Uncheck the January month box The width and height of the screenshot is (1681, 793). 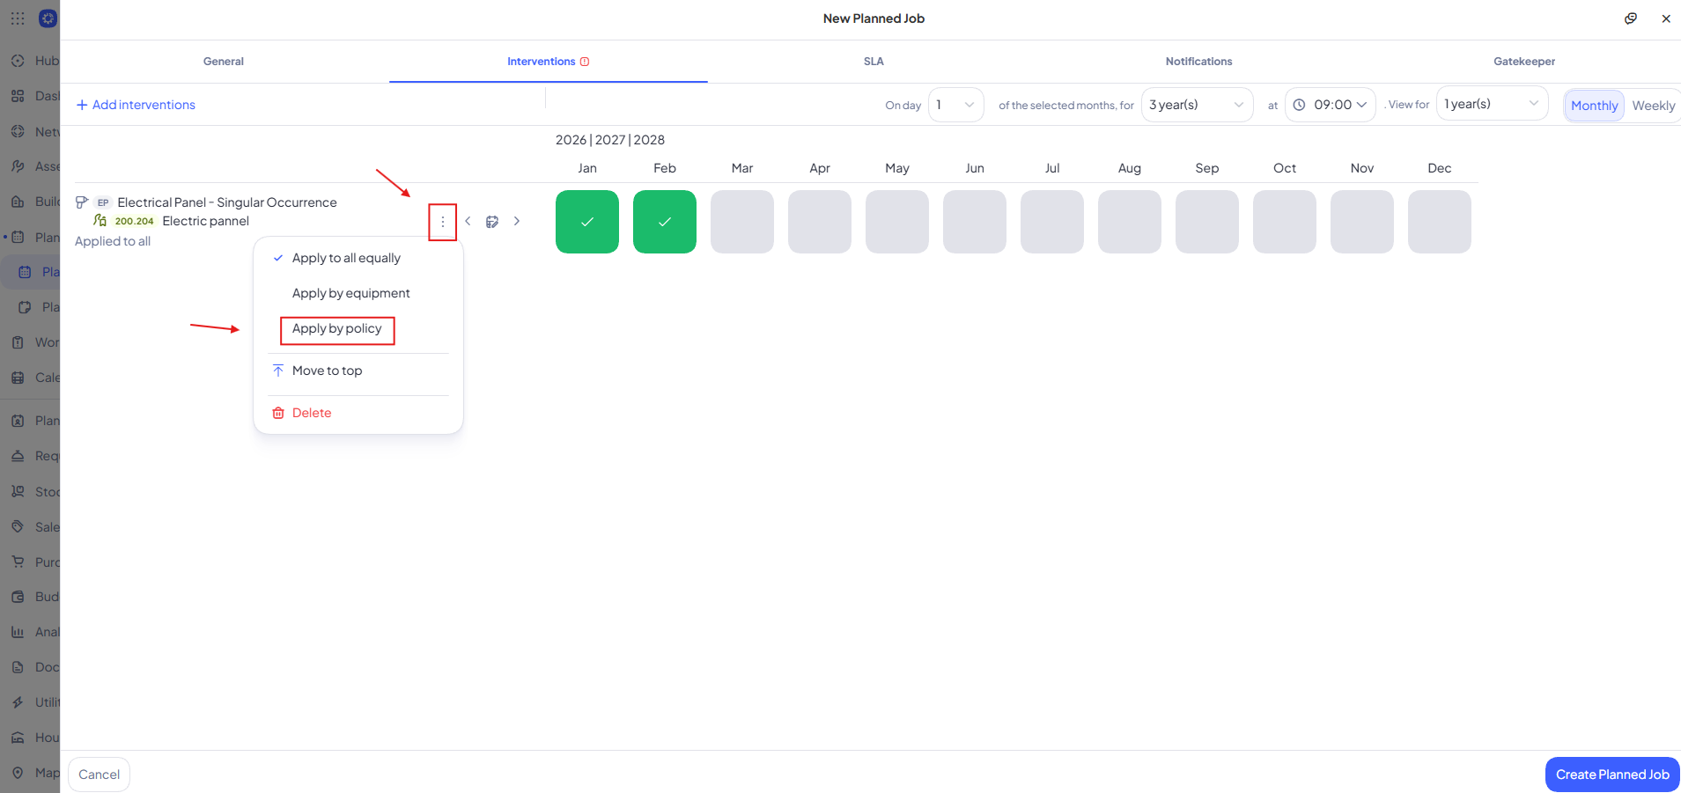(587, 222)
